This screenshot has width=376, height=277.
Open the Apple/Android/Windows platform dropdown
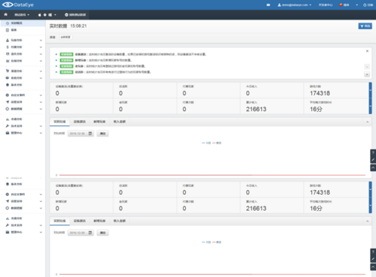coord(47,15)
